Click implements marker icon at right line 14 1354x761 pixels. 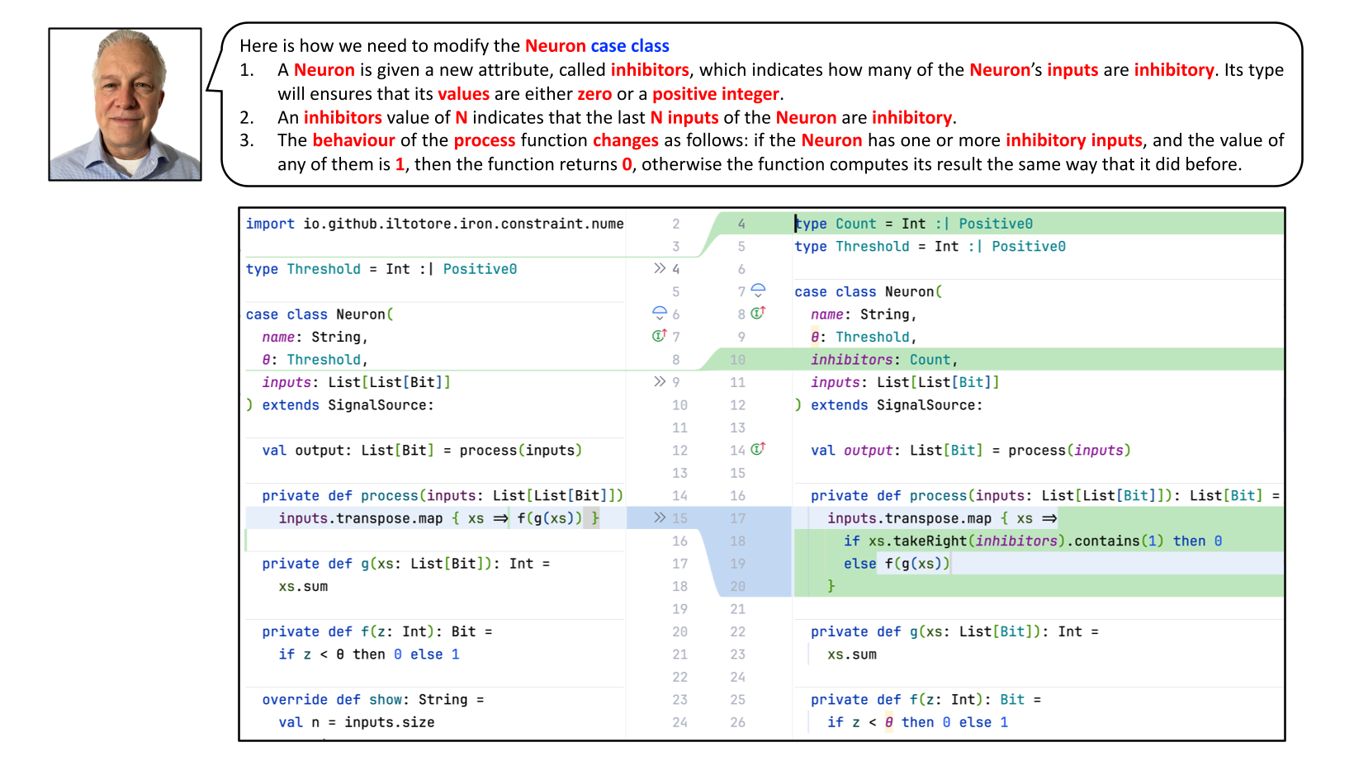[758, 449]
